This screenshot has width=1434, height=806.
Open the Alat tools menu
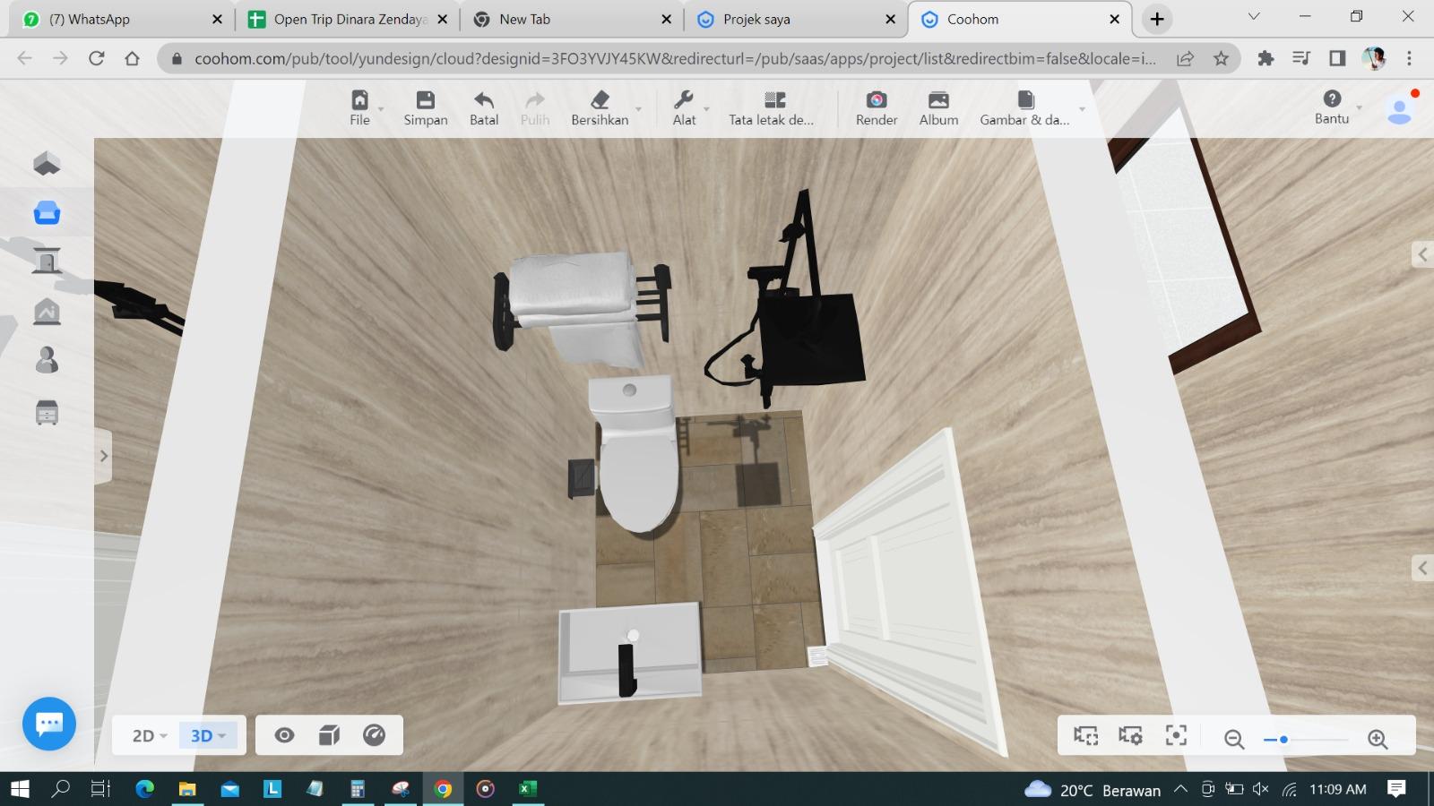point(684,108)
